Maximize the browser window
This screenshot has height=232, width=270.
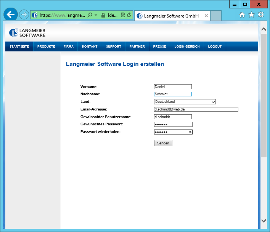245,4
